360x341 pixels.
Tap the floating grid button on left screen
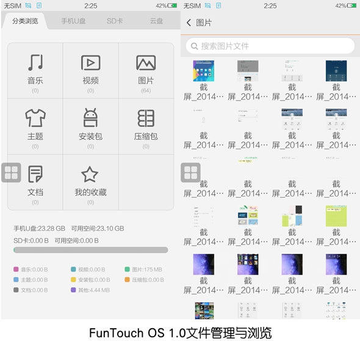pyautogui.click(x=11, y=173)
